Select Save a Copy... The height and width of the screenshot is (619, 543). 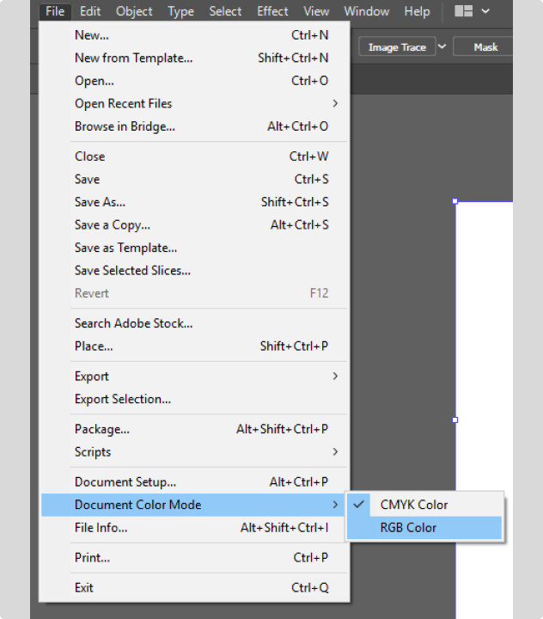pos(195,225)
